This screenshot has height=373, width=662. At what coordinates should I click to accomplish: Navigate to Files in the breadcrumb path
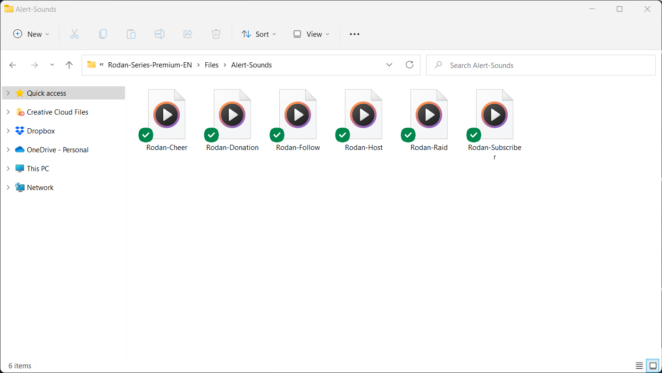click(211, 65)
